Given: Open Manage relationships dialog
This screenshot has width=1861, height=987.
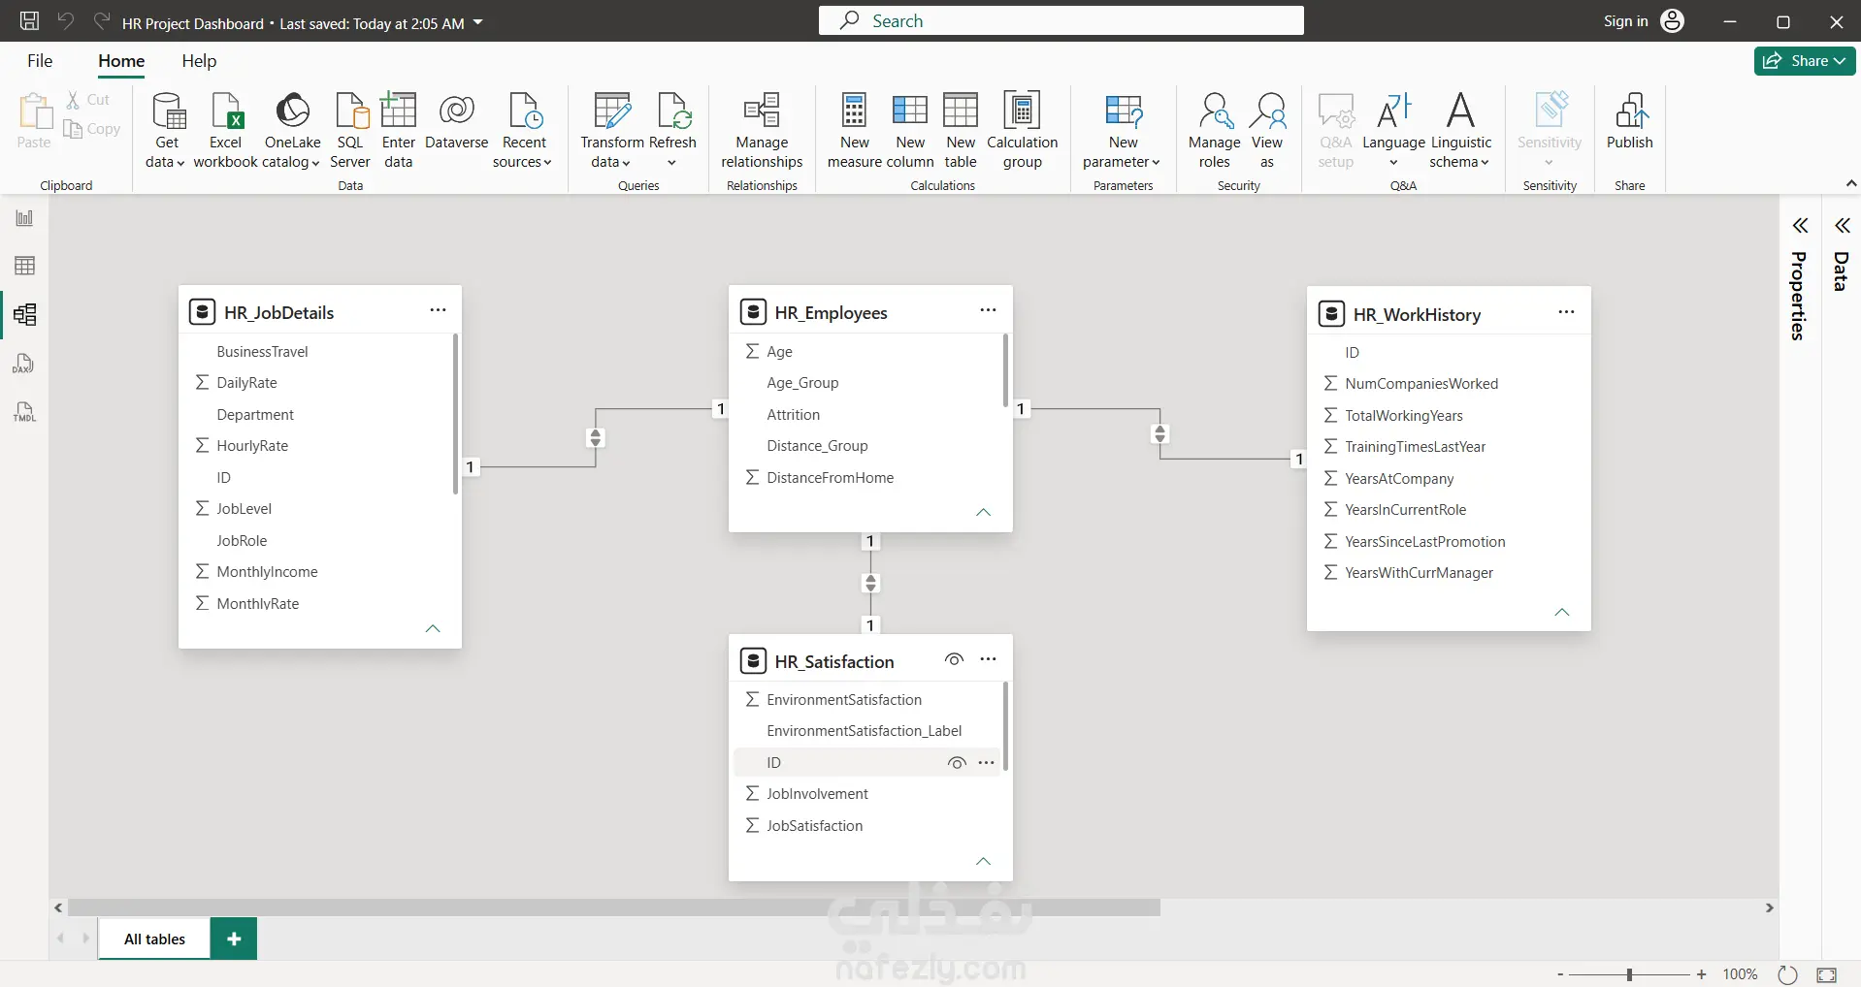Looking at the screenshot, I should (x=762, y=131).
